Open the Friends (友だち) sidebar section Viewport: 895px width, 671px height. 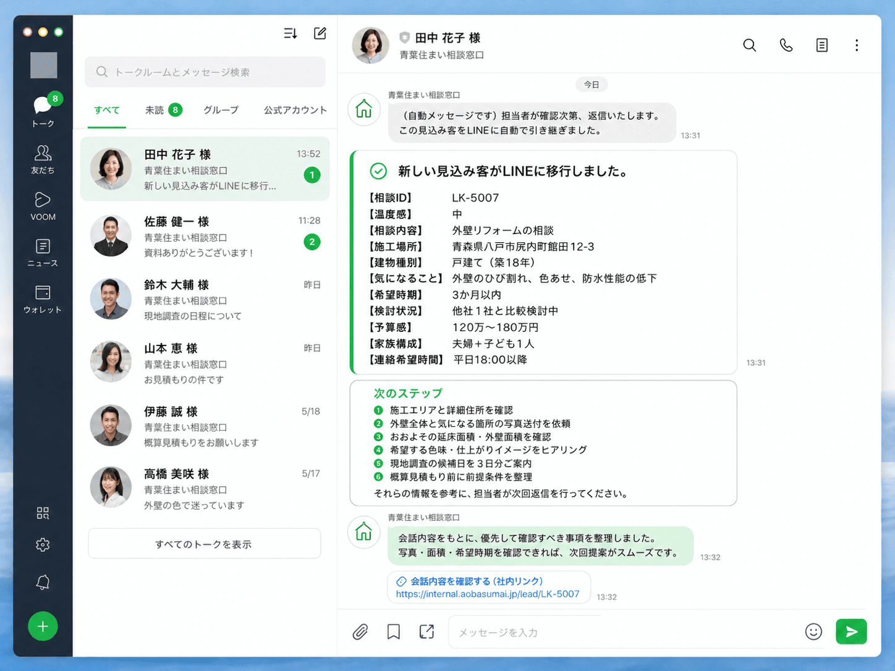point(43,159)
